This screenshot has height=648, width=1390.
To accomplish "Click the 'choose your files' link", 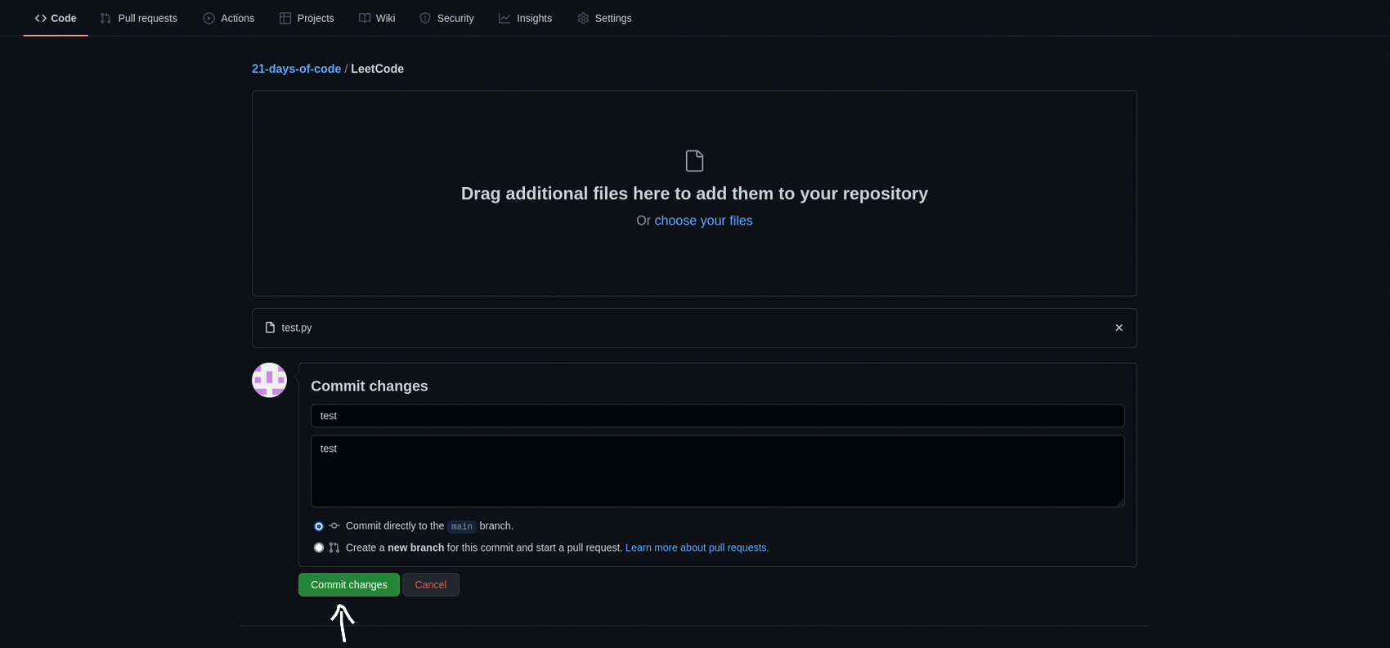I will [703, 221].
